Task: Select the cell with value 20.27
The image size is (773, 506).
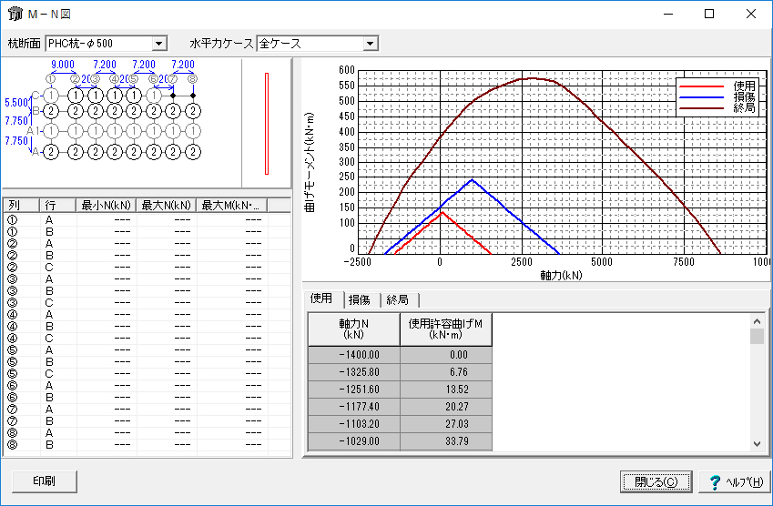Action: coord(445,407)
